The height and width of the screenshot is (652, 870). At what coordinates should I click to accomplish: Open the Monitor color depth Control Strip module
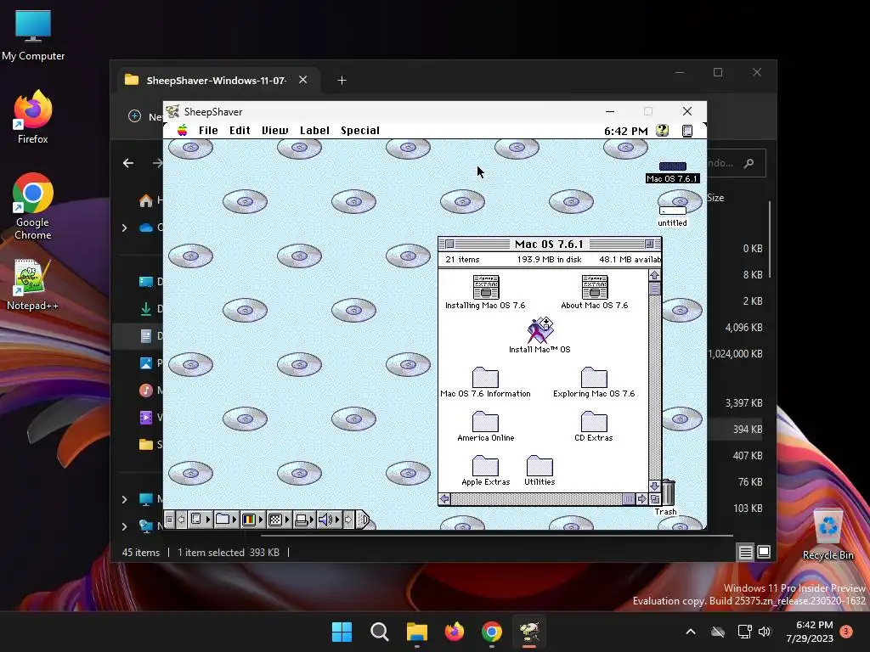point(252,520)
